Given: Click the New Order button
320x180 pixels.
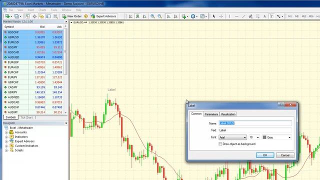Looking at the screenshot, I should [72, 16].
